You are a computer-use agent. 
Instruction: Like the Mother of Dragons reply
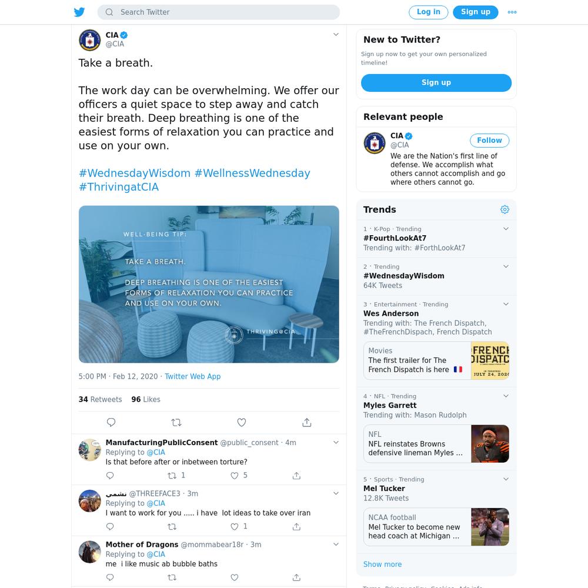tap(235, 577)
